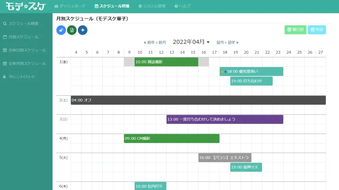Open the ヘルプ question-mark menu
This screenshot has height=190, width=339.
coord(182,6)
